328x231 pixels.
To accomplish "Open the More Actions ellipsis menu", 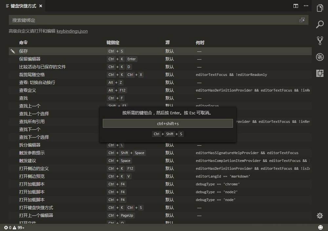I will (x=306, y=6).
